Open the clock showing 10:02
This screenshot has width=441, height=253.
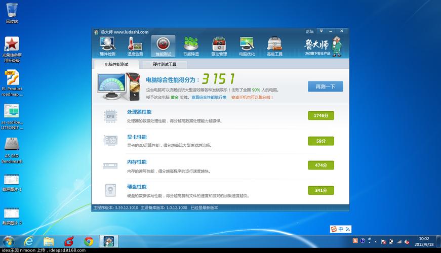[424, 241]
